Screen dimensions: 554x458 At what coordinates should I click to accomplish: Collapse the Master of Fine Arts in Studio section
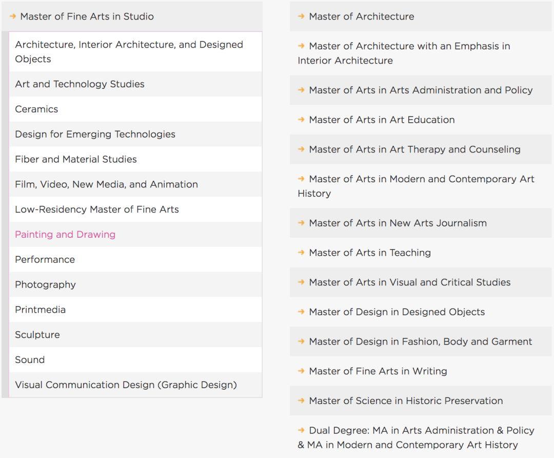pyautogui.click(x=87, y=16)
